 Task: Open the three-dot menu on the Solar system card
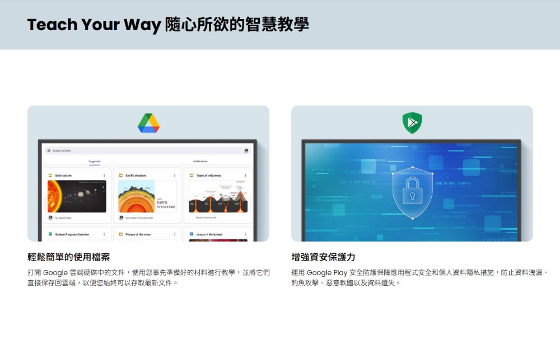[x=104, y=176]
